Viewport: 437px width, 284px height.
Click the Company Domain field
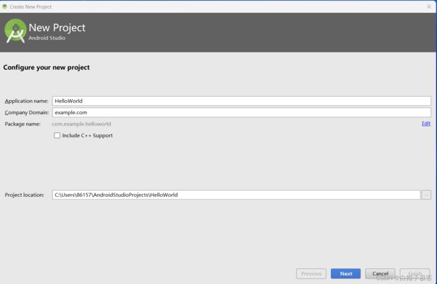[241, 113]
